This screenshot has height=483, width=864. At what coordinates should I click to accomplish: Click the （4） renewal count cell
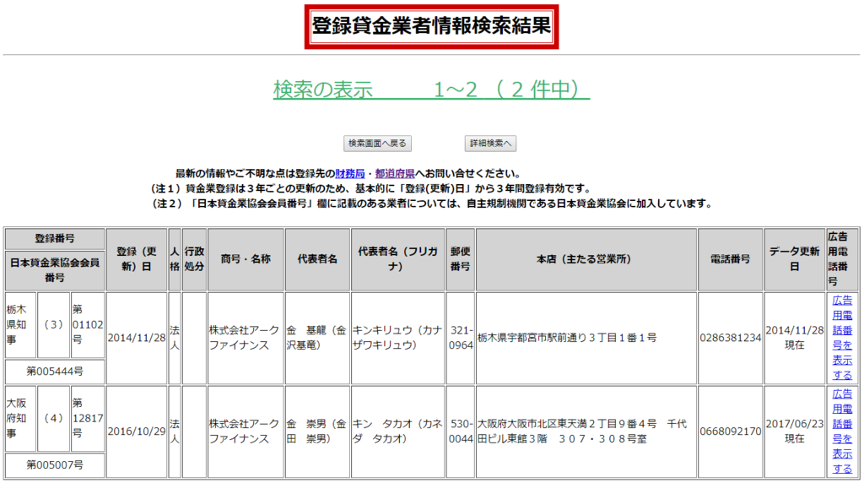point(53,419)
